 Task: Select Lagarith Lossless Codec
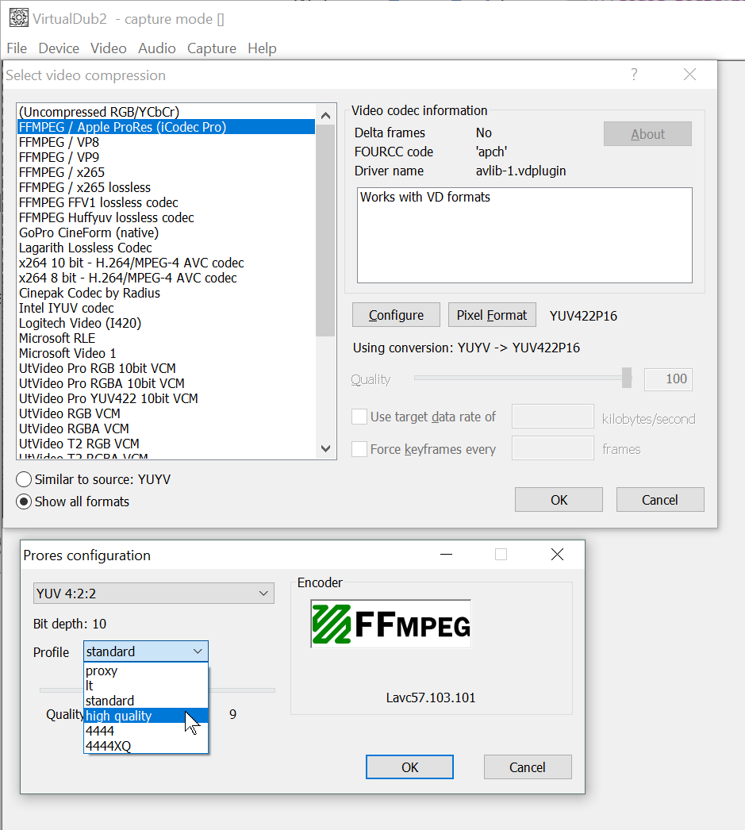coord(166,248)
